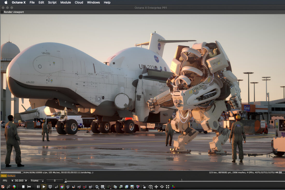This screenshot has height=190, width=285.
Task: Select the Main render pass tab
Action: pyautogui.click(x=4, y=176)
